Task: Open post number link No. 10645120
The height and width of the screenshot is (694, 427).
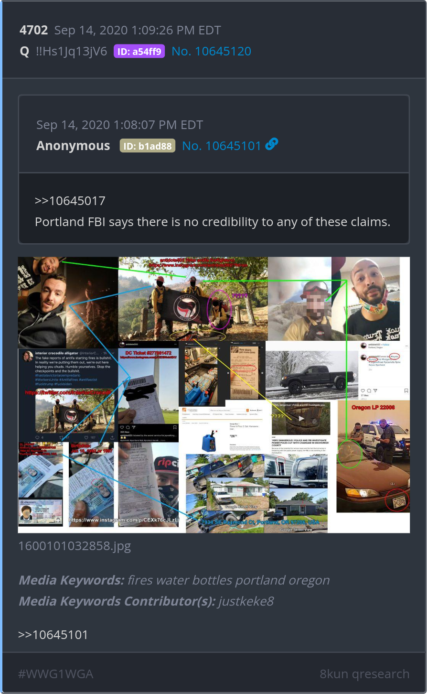Action: (x=212, y=51)
